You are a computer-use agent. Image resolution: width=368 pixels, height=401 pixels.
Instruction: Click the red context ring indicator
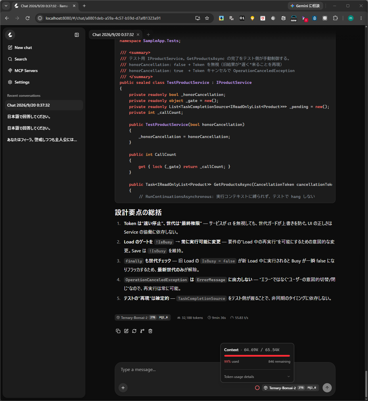coord(257,388)
